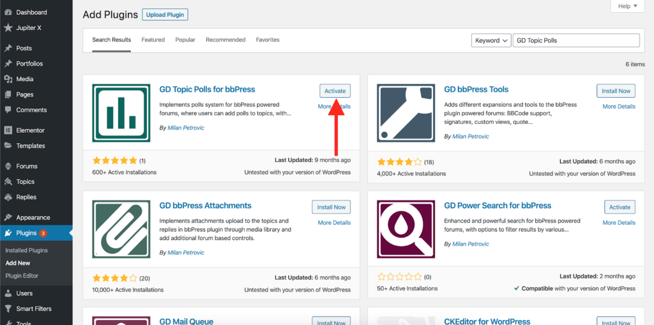The image size is (654, 325).
Task: Click the GD Power Search magnifier icon
Action: pos(406,229)
